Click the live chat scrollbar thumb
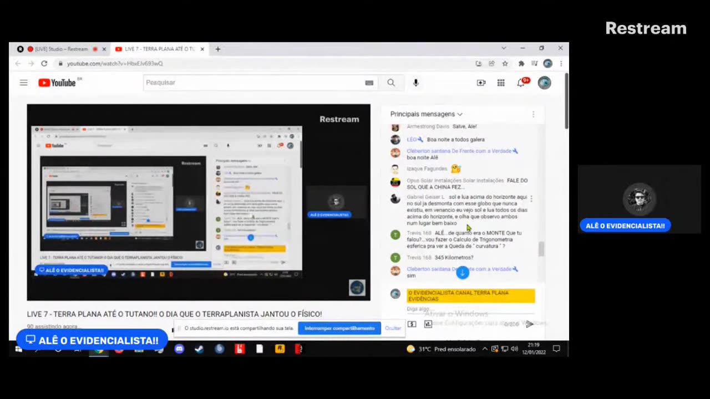 pyautogui.click(x=541, y=249)
